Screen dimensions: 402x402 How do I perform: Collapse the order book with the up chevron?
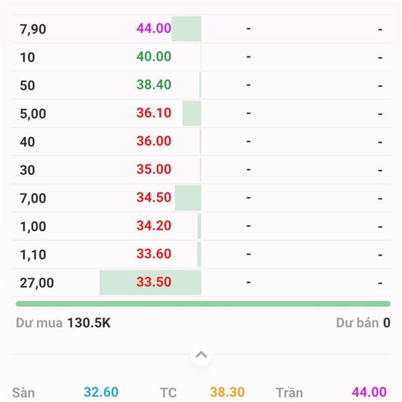[x=201, y=354]
